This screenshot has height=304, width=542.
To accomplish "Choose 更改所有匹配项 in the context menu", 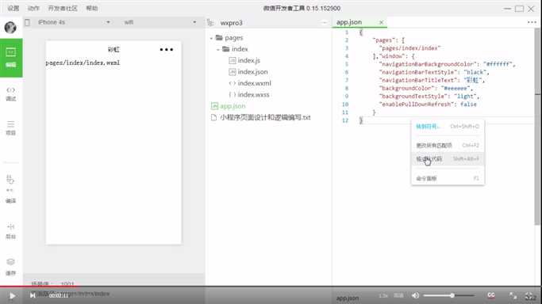I will (x=448, y=146).
